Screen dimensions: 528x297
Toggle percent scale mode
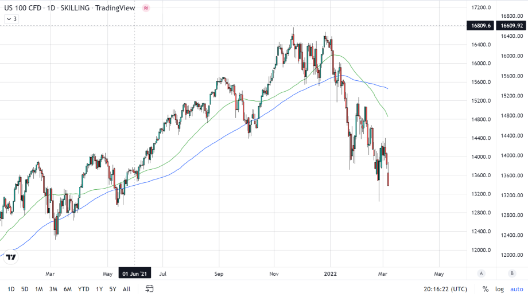(x=486, y=289)
